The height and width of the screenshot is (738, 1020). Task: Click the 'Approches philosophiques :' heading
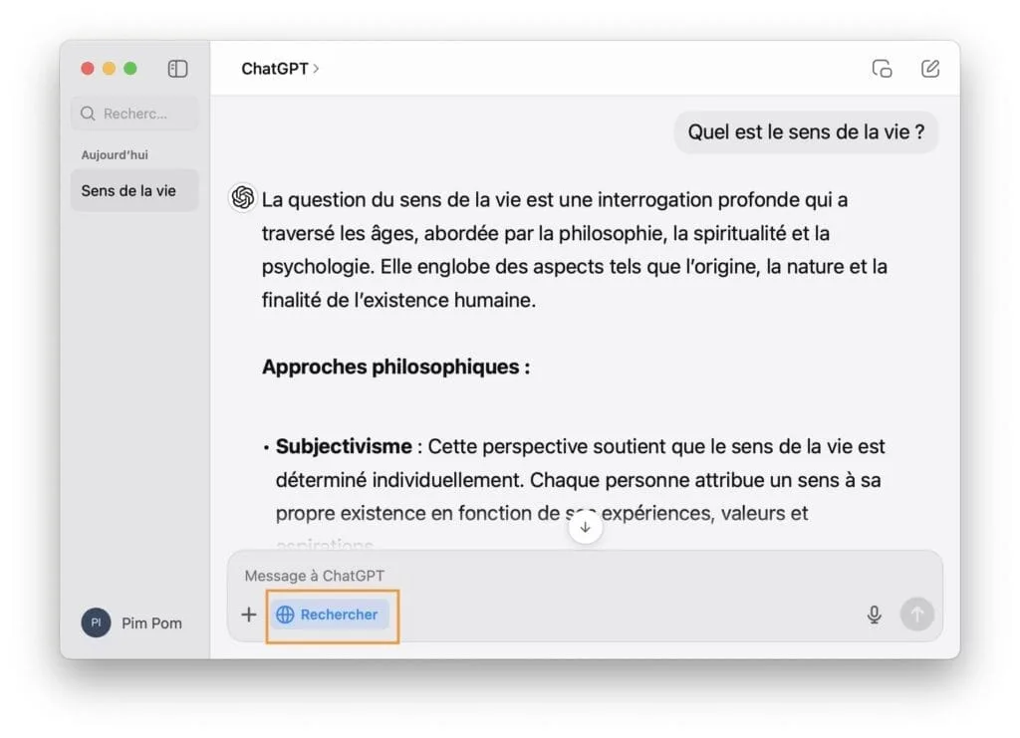(x=396, y=367)
